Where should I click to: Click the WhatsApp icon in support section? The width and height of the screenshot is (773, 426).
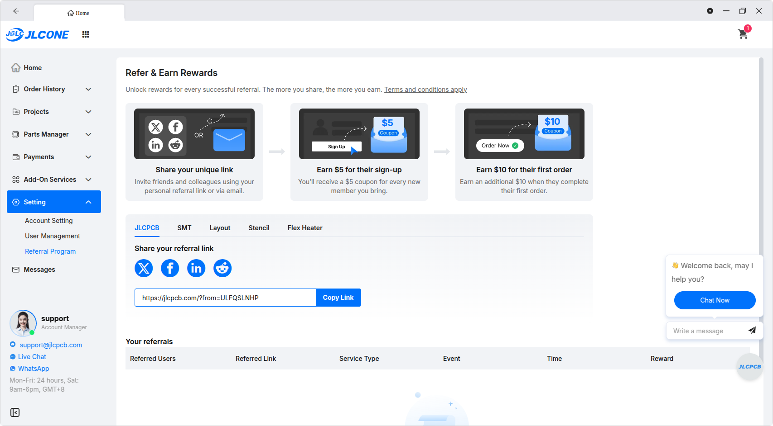tap(13, 369)
